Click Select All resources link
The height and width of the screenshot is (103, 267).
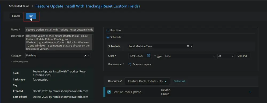point(179,81)
